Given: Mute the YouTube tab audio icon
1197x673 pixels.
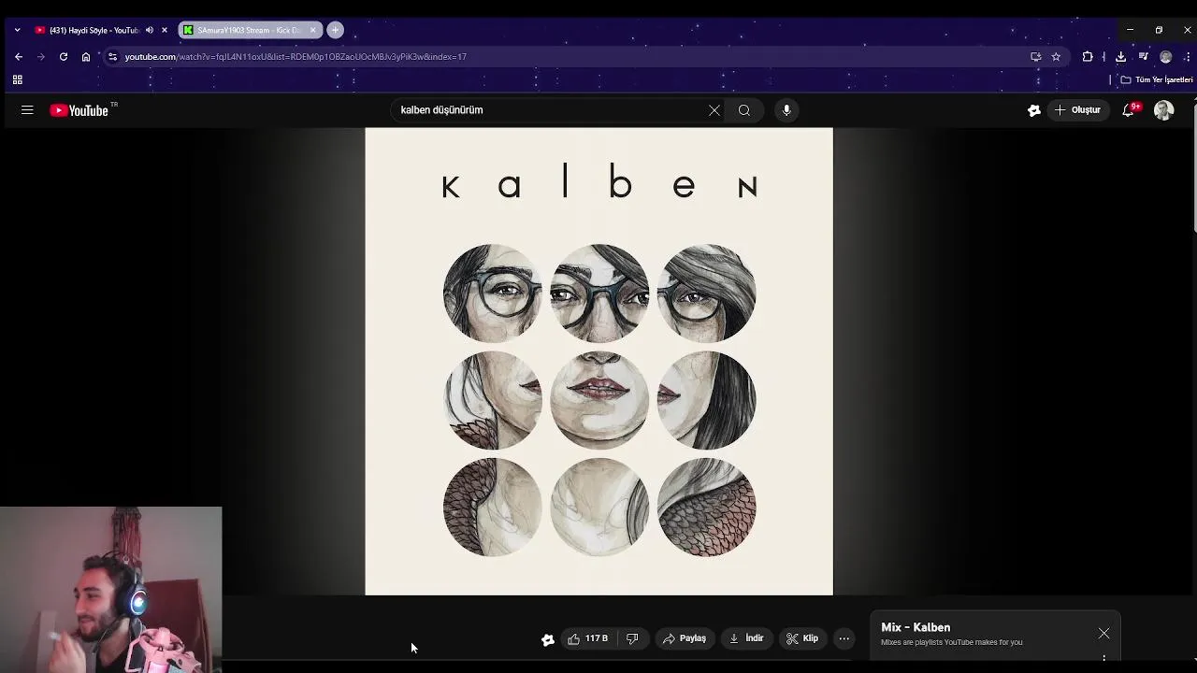Looking at the screenshot, I should (150, 30).
